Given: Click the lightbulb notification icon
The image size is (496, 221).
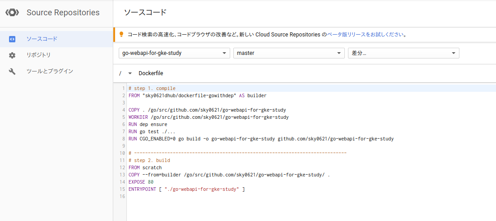Looking at the screenshot, I should [x=121, y=35].
